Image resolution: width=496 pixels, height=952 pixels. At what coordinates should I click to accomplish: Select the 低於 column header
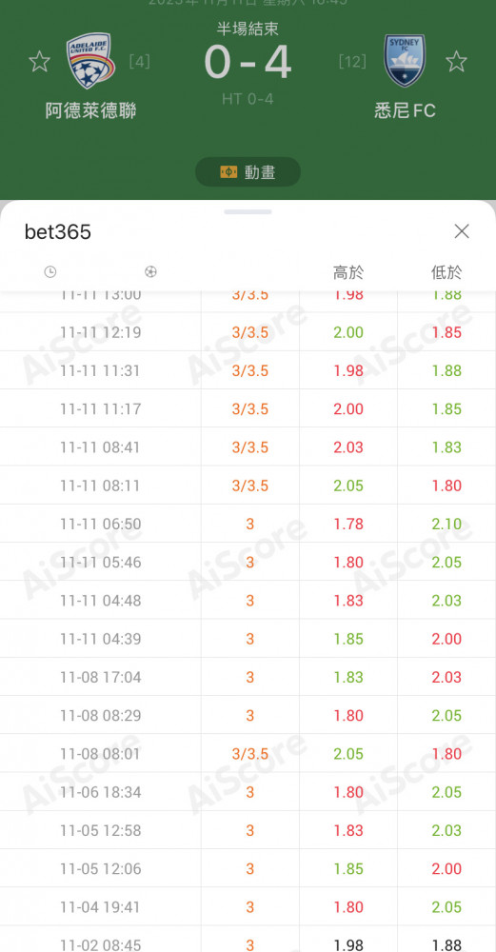[446, 272]
